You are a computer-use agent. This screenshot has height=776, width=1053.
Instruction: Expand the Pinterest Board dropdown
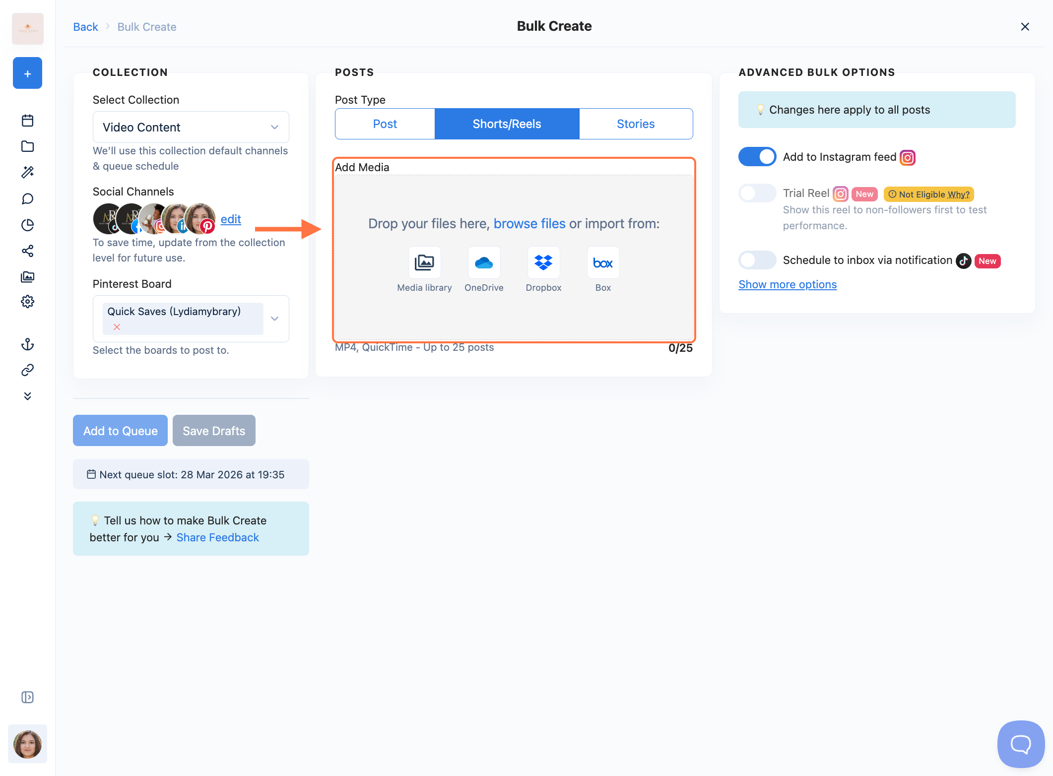pos(275,319)
